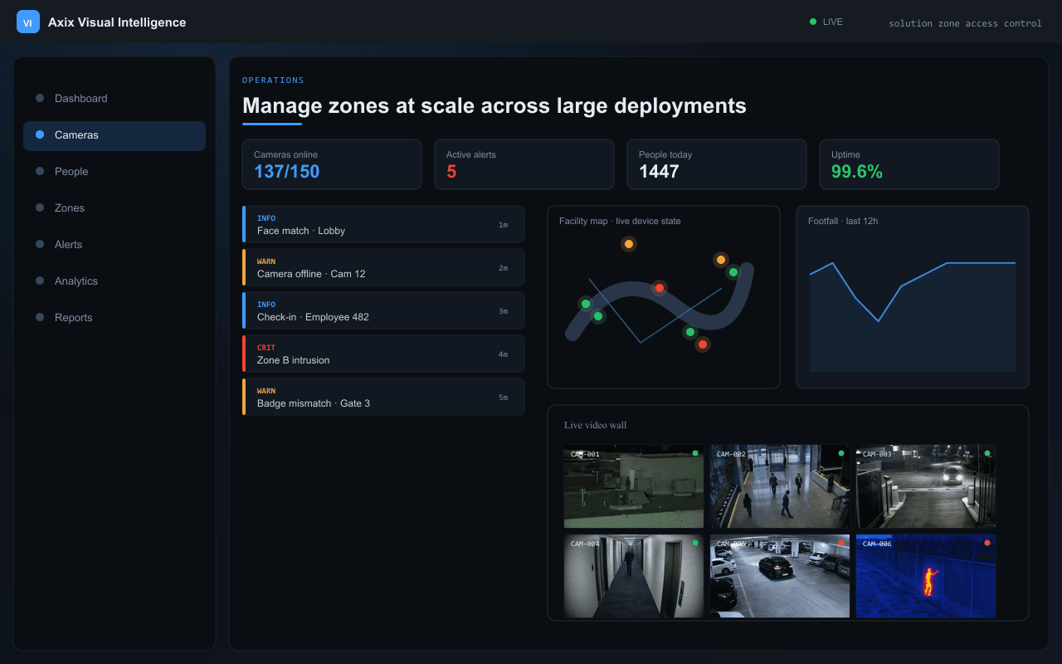Open the CAM-006 thermal feed
This screenshot has height=664, width=1062.
926,576
